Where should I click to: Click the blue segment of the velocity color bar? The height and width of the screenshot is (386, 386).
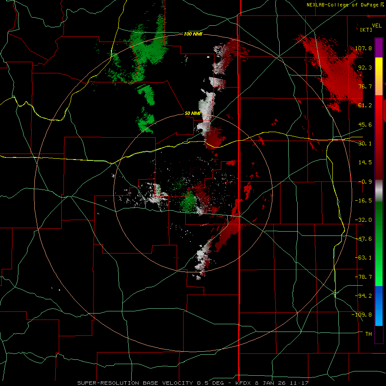[x=379, y=306]
